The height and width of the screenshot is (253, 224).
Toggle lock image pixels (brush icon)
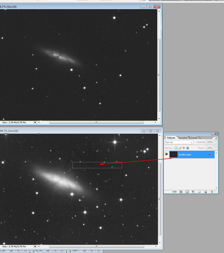(180, 148)
